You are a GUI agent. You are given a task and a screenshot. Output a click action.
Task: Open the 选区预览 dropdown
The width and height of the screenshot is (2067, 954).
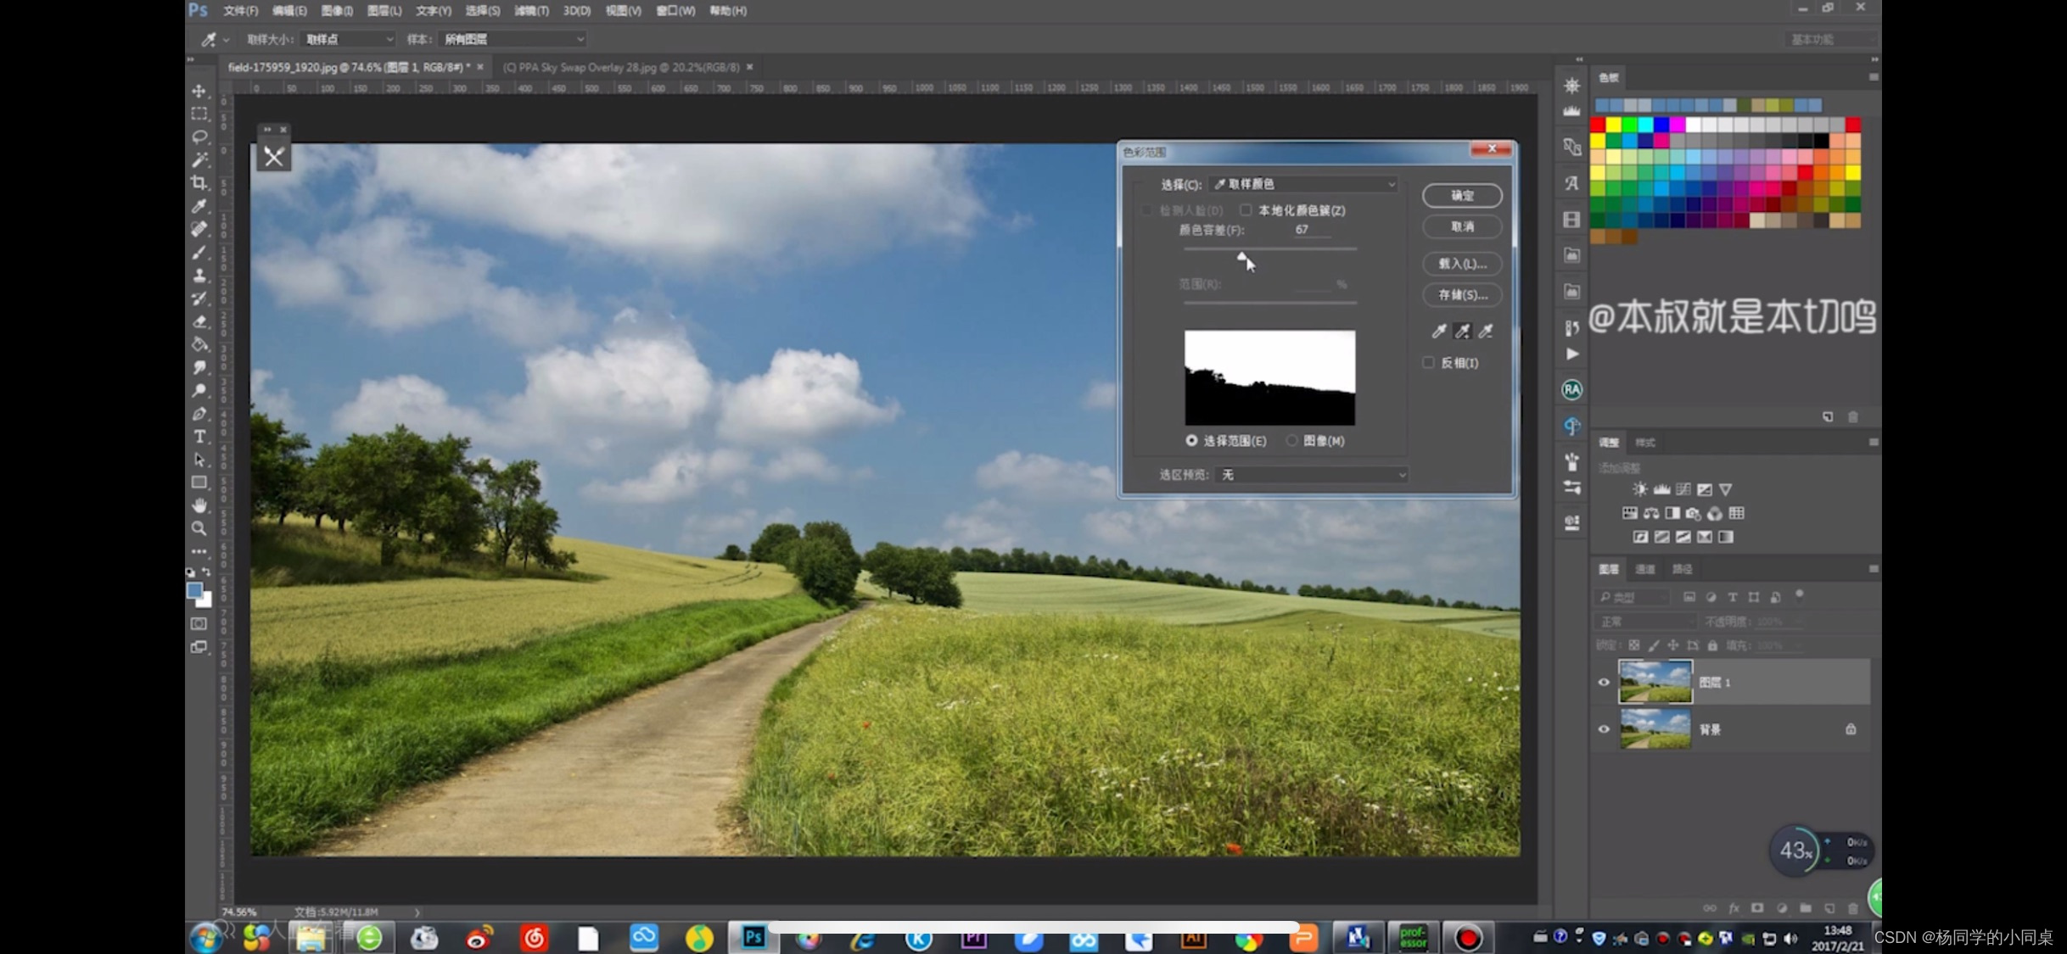1312,475
